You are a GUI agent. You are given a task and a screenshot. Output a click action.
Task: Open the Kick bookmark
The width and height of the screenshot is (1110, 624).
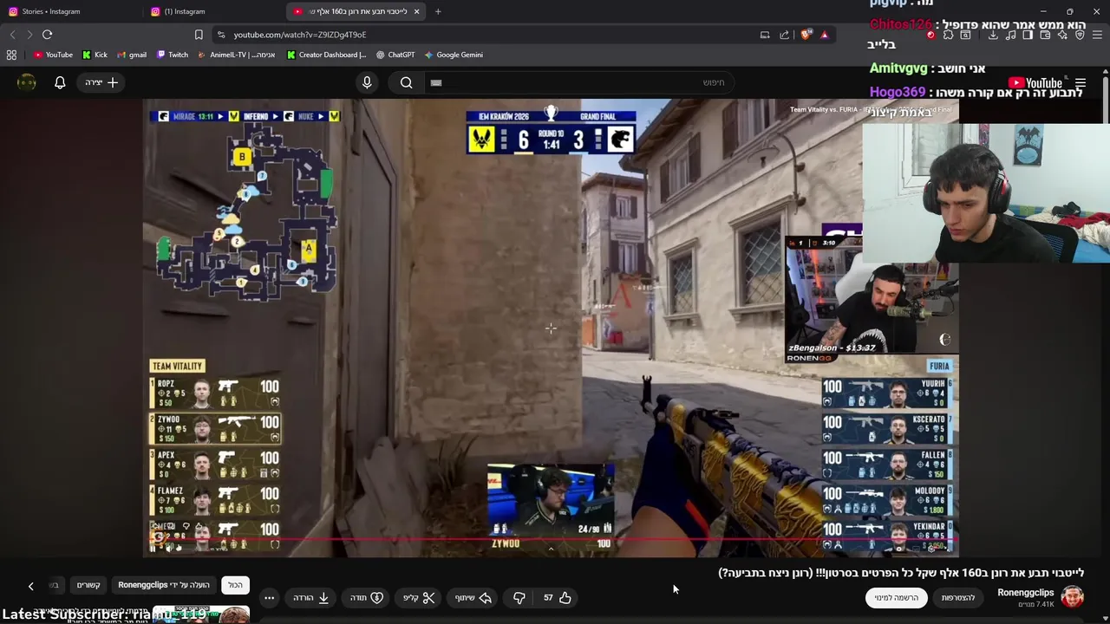pos(95,55)
